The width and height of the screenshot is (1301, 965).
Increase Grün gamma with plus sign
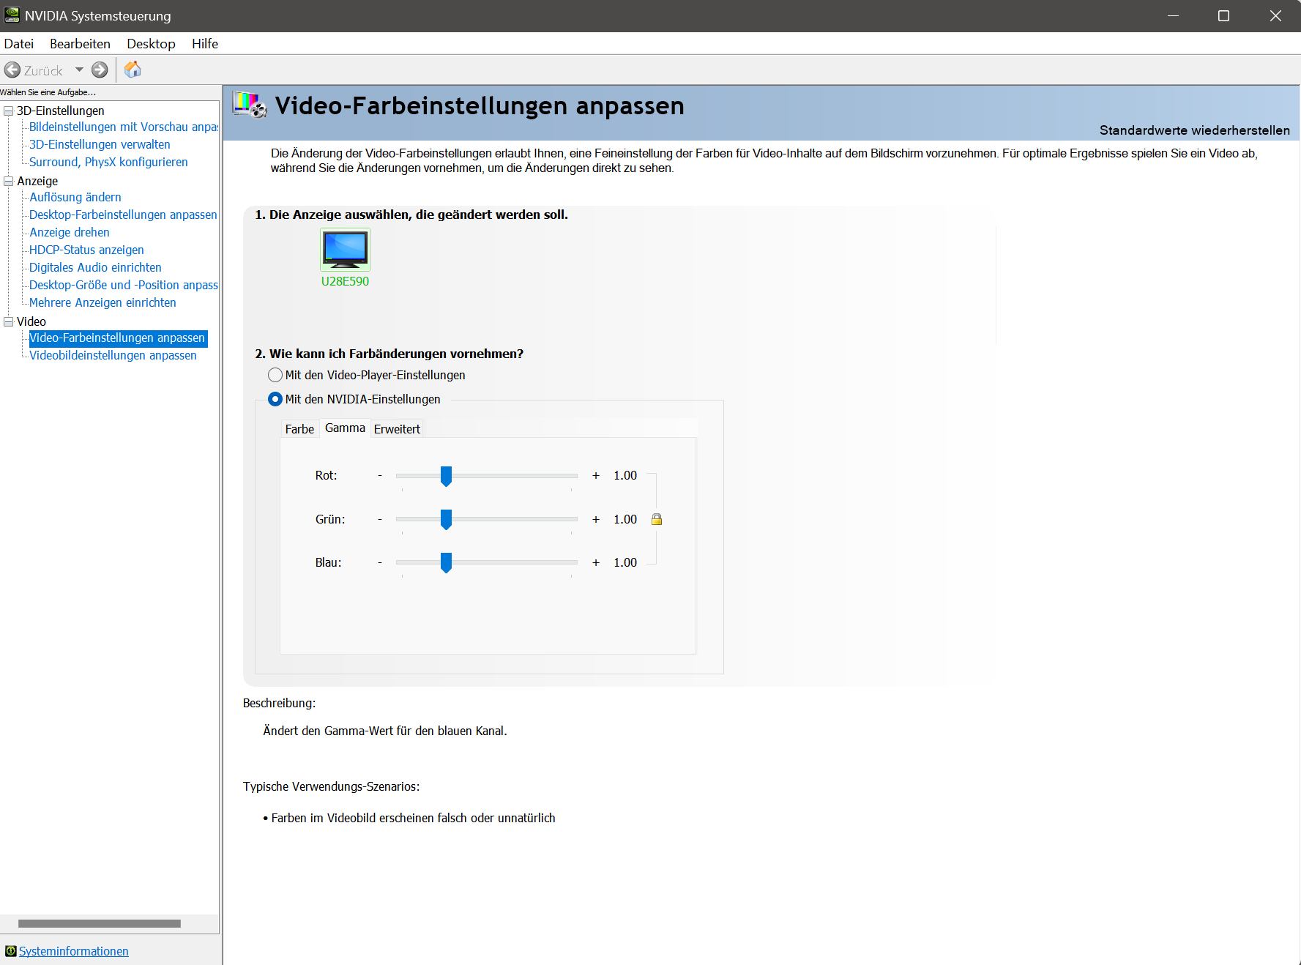point(596,520)
